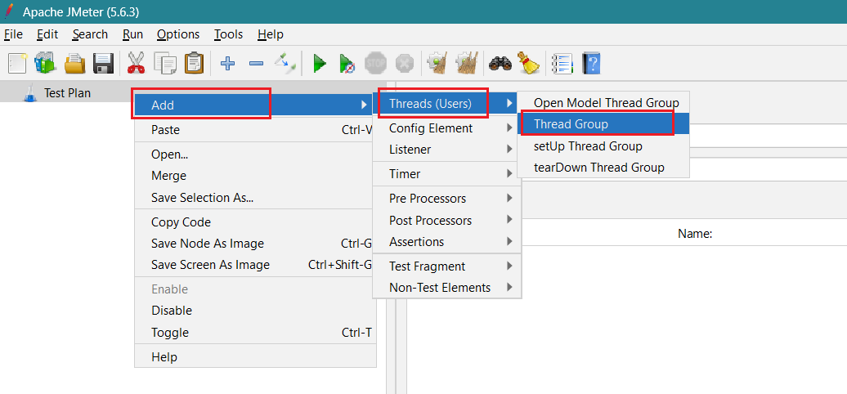
Task: Click the JMeter feather title icon
Action: pyautogui.click(x=9, y=11)
